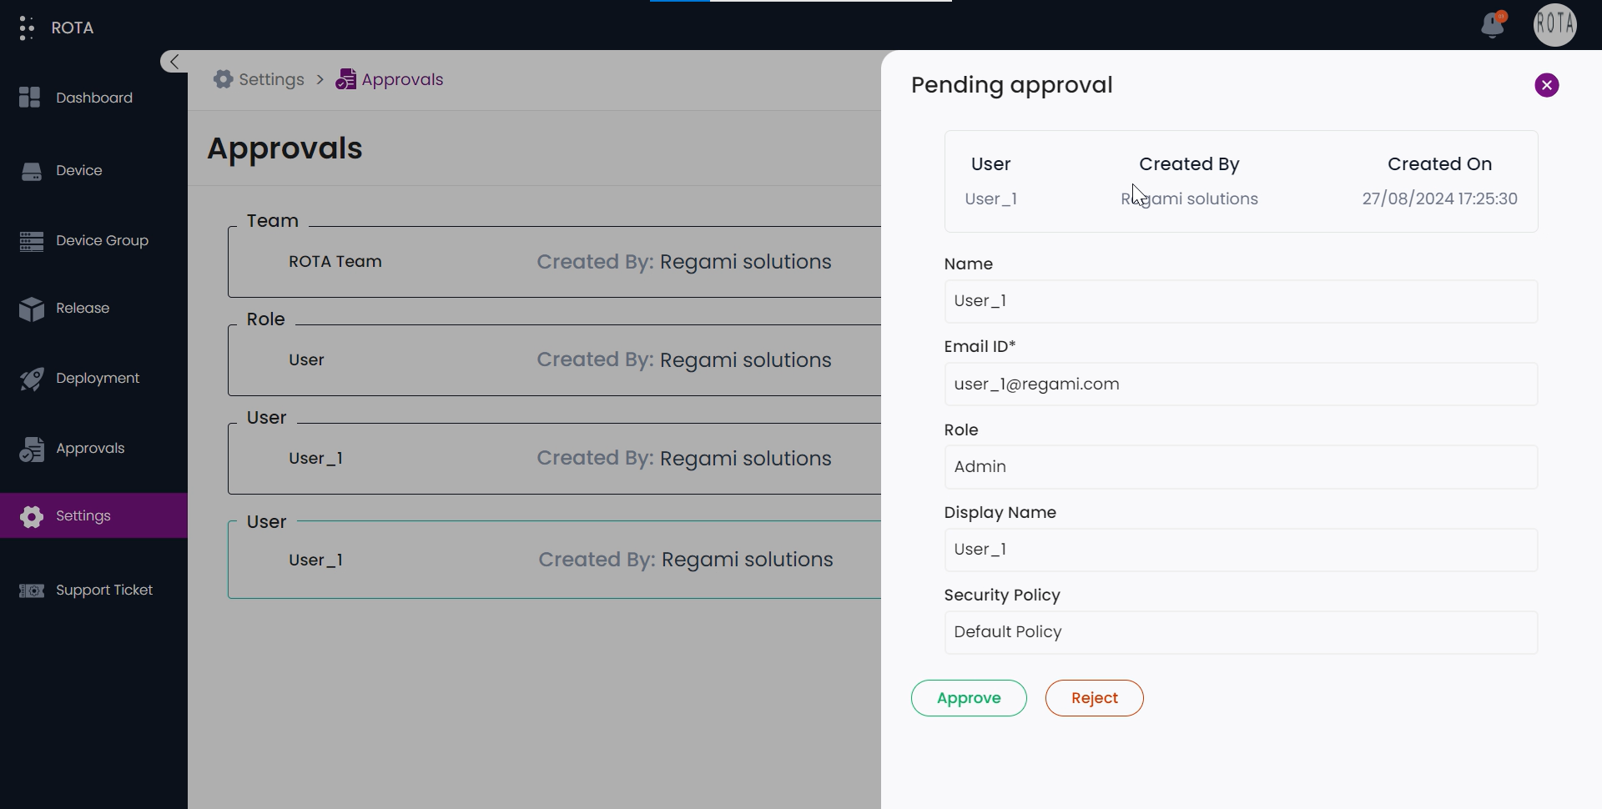Close the Pending approval panel
The width and height of the screenshot is (1602, 809).
(x=1547, y=85)
